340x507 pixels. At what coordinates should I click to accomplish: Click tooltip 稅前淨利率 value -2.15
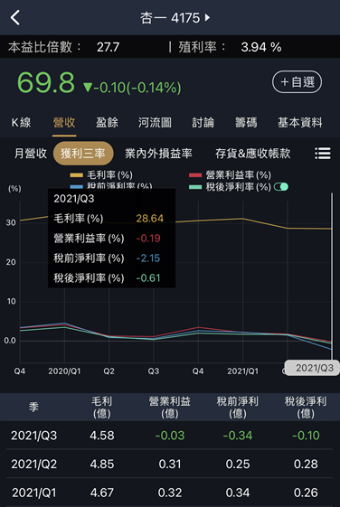tap(147, 258)
